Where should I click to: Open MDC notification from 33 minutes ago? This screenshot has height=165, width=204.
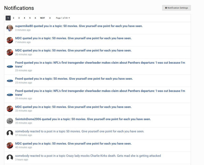(x=73, y=107)
